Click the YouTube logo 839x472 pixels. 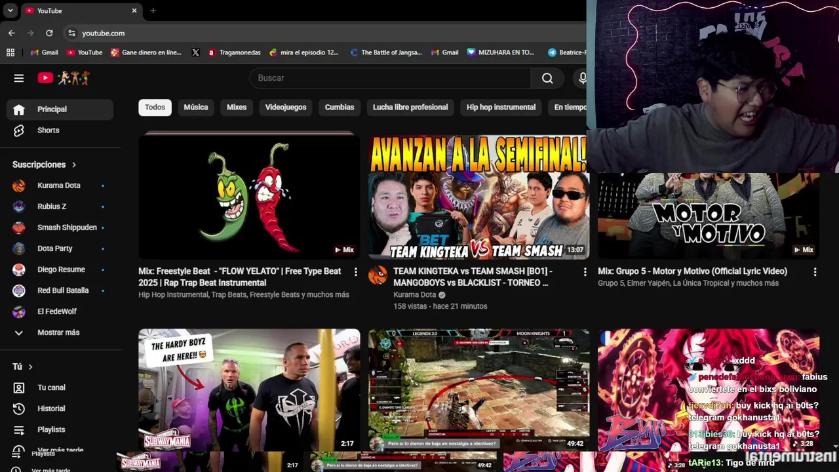coord(64,78)
